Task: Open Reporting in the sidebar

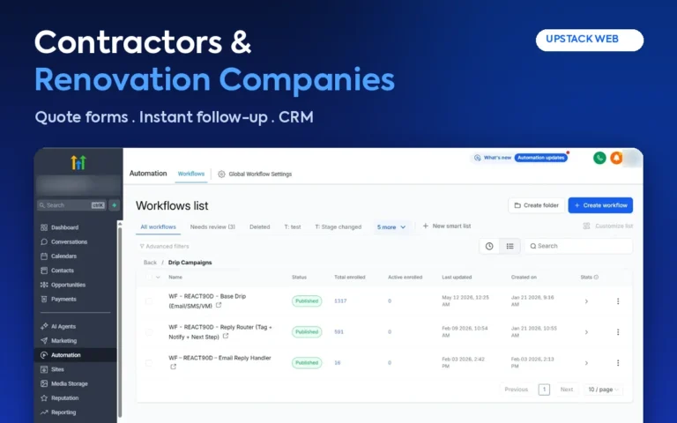Action: point(58,412)
